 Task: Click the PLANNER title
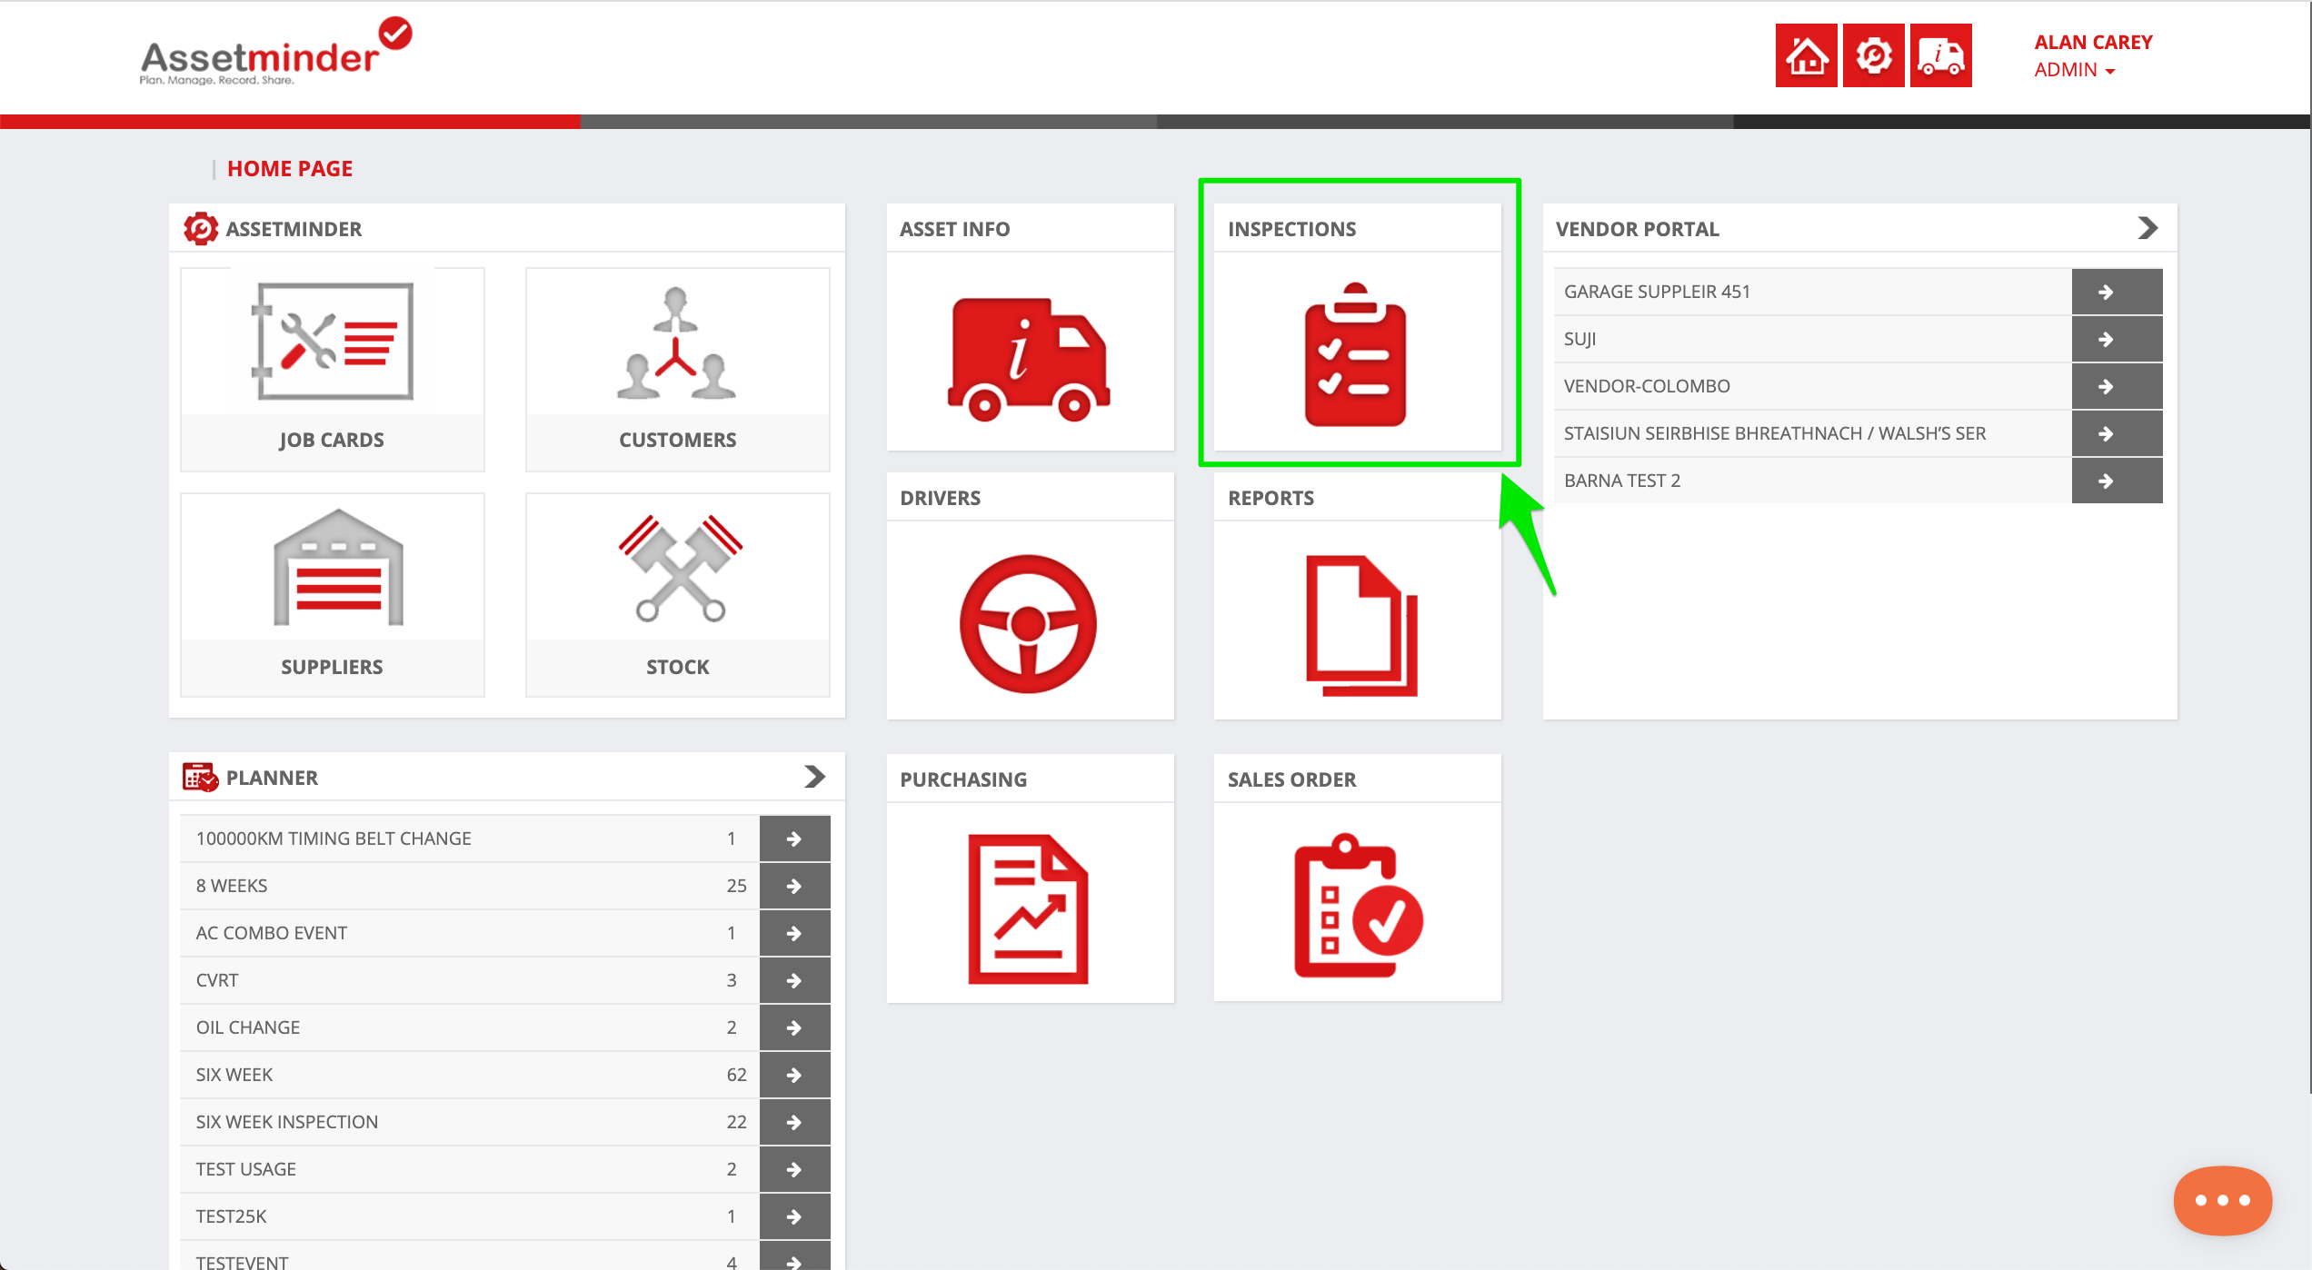(272, 778)
